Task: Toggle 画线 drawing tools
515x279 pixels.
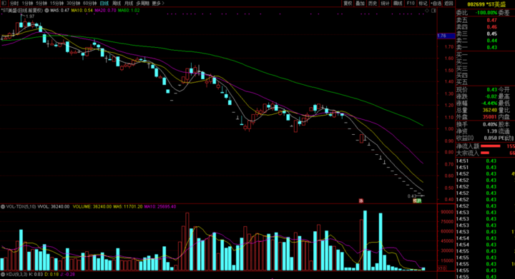Action: (x=398, y=4)
